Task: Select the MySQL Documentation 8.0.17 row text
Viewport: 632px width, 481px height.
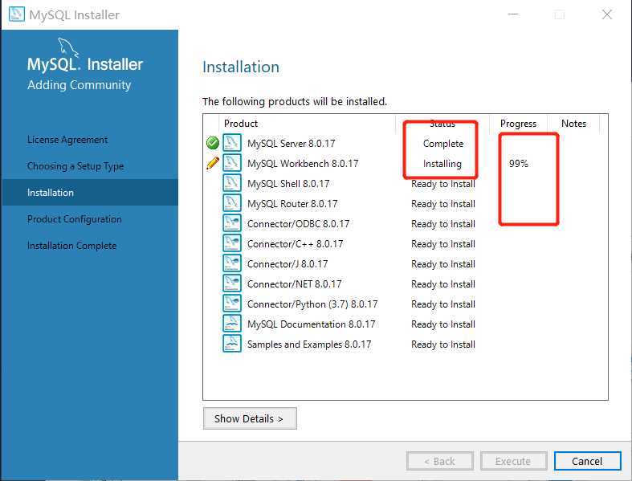Action: 311,324
